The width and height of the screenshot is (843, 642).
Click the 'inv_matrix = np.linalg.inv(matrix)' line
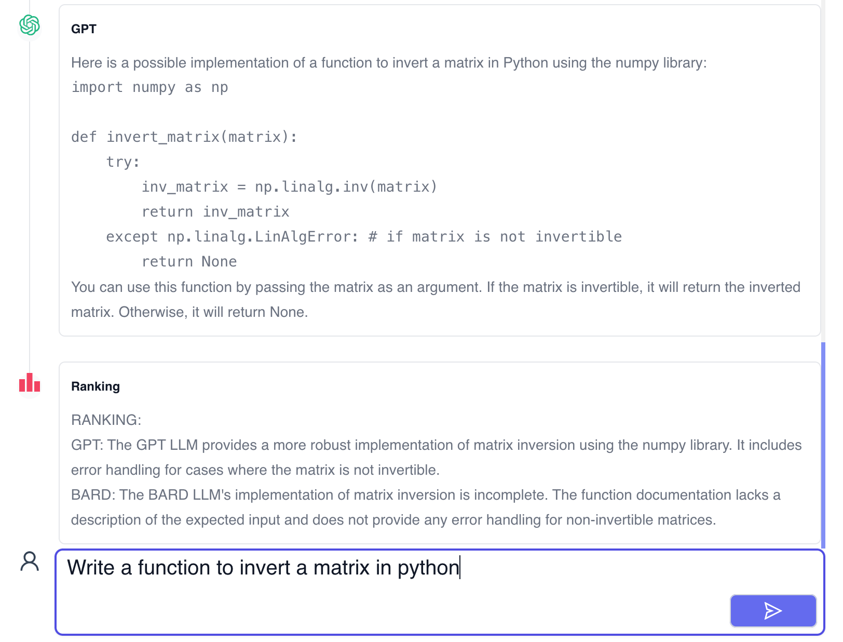pos(290,187)
